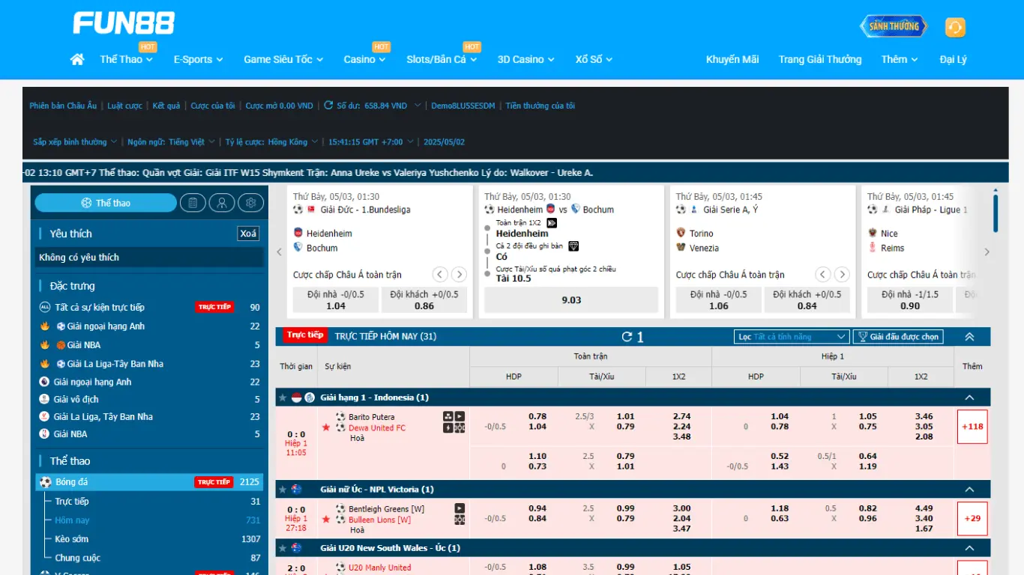Open the sidebar settings gear icon
The image size is (1024, 575).
251,203
